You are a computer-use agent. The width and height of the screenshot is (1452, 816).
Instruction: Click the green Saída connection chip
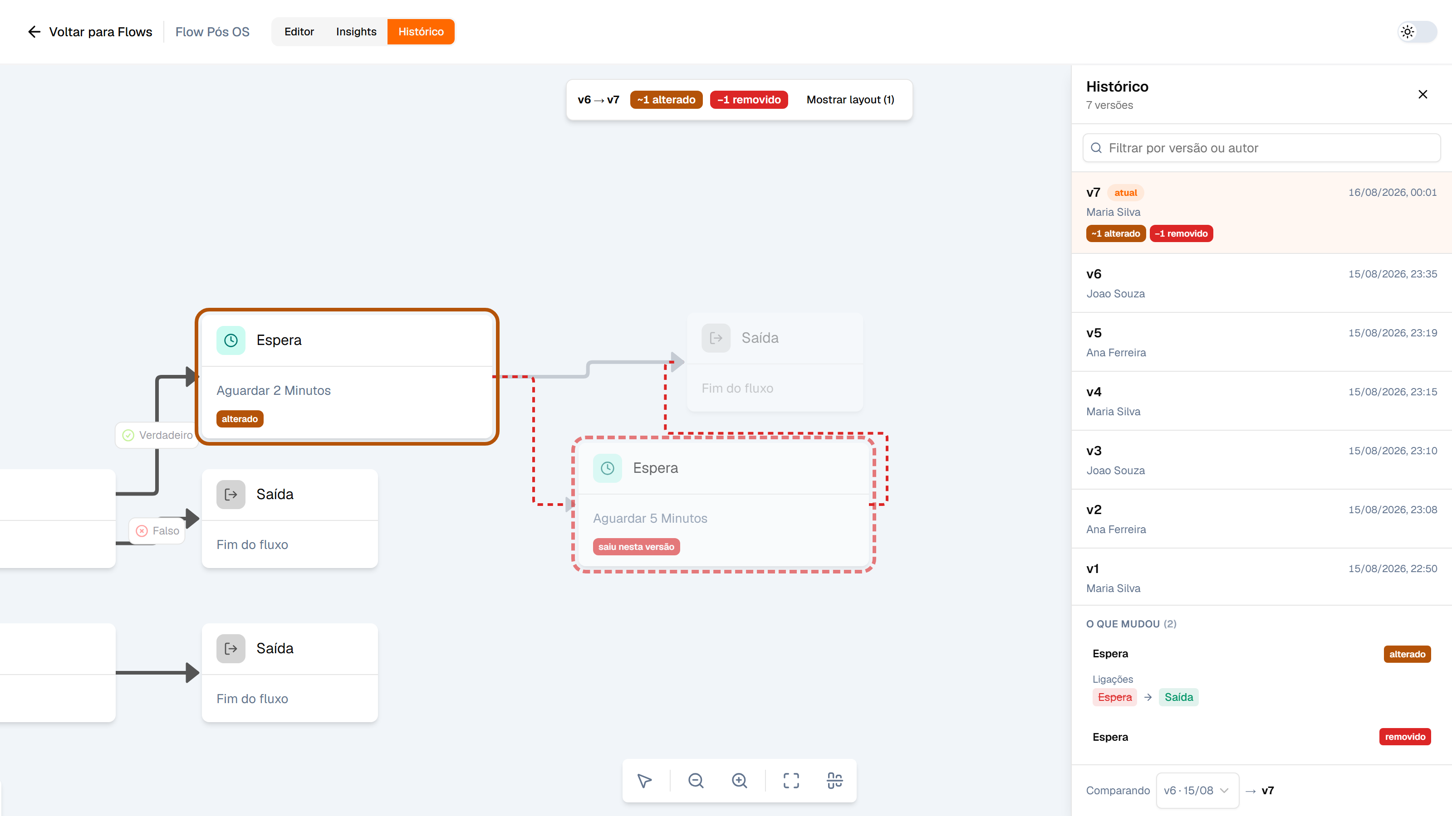pyautogui.click(x=1179, y=697)
